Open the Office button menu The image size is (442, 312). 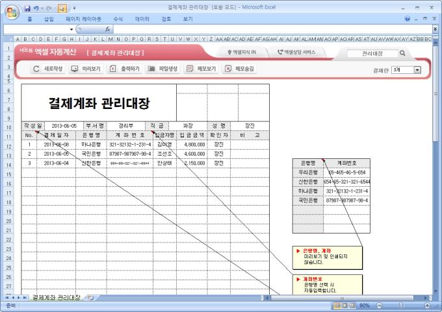pyautogui.click(x=11, y=12)
